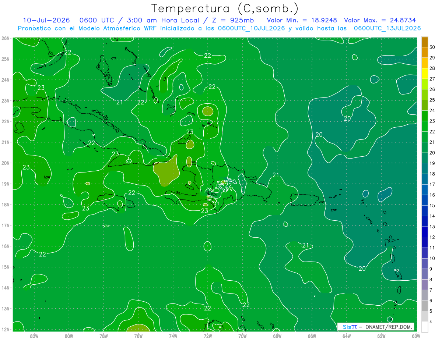Click the '23N' latitude axis label
Viewport: 442px width, 341px height.
pos(5,101)
